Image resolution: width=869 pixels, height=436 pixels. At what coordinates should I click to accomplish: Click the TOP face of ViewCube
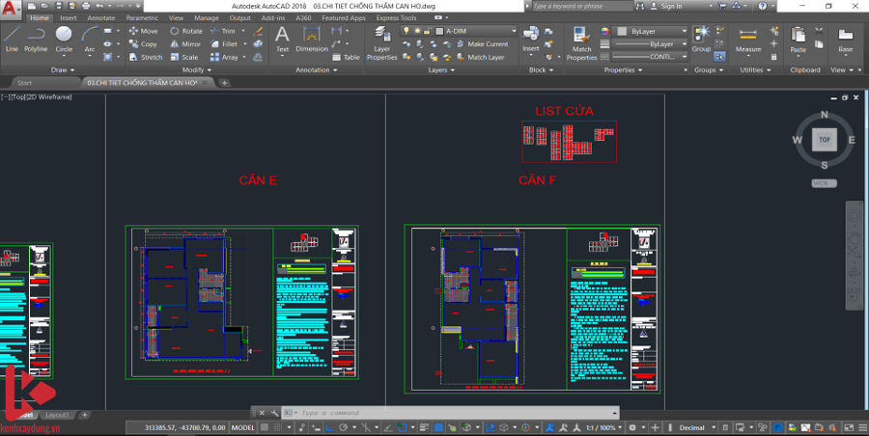(x=824, y=140)
